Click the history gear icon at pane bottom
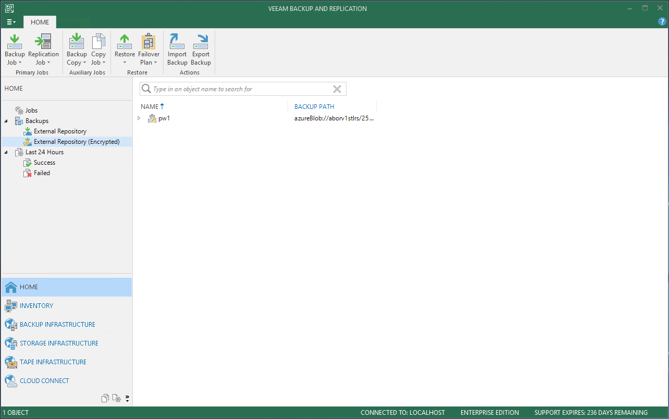The image size is (669, 419). pyautogui.click(x=117, y=399)
